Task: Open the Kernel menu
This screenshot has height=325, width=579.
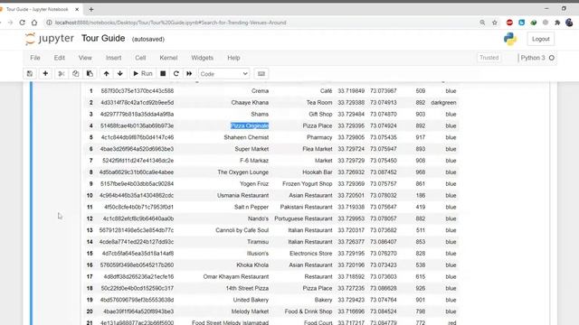Action: [x=168, y=58]
